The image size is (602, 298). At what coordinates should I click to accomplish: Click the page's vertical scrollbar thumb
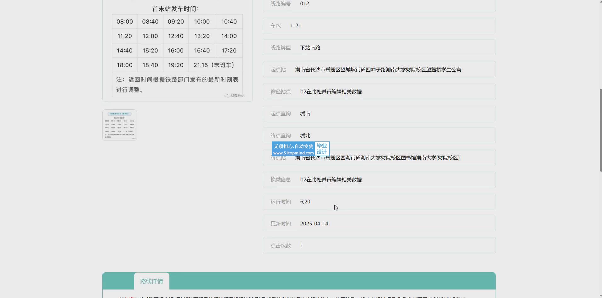[600, 130]
